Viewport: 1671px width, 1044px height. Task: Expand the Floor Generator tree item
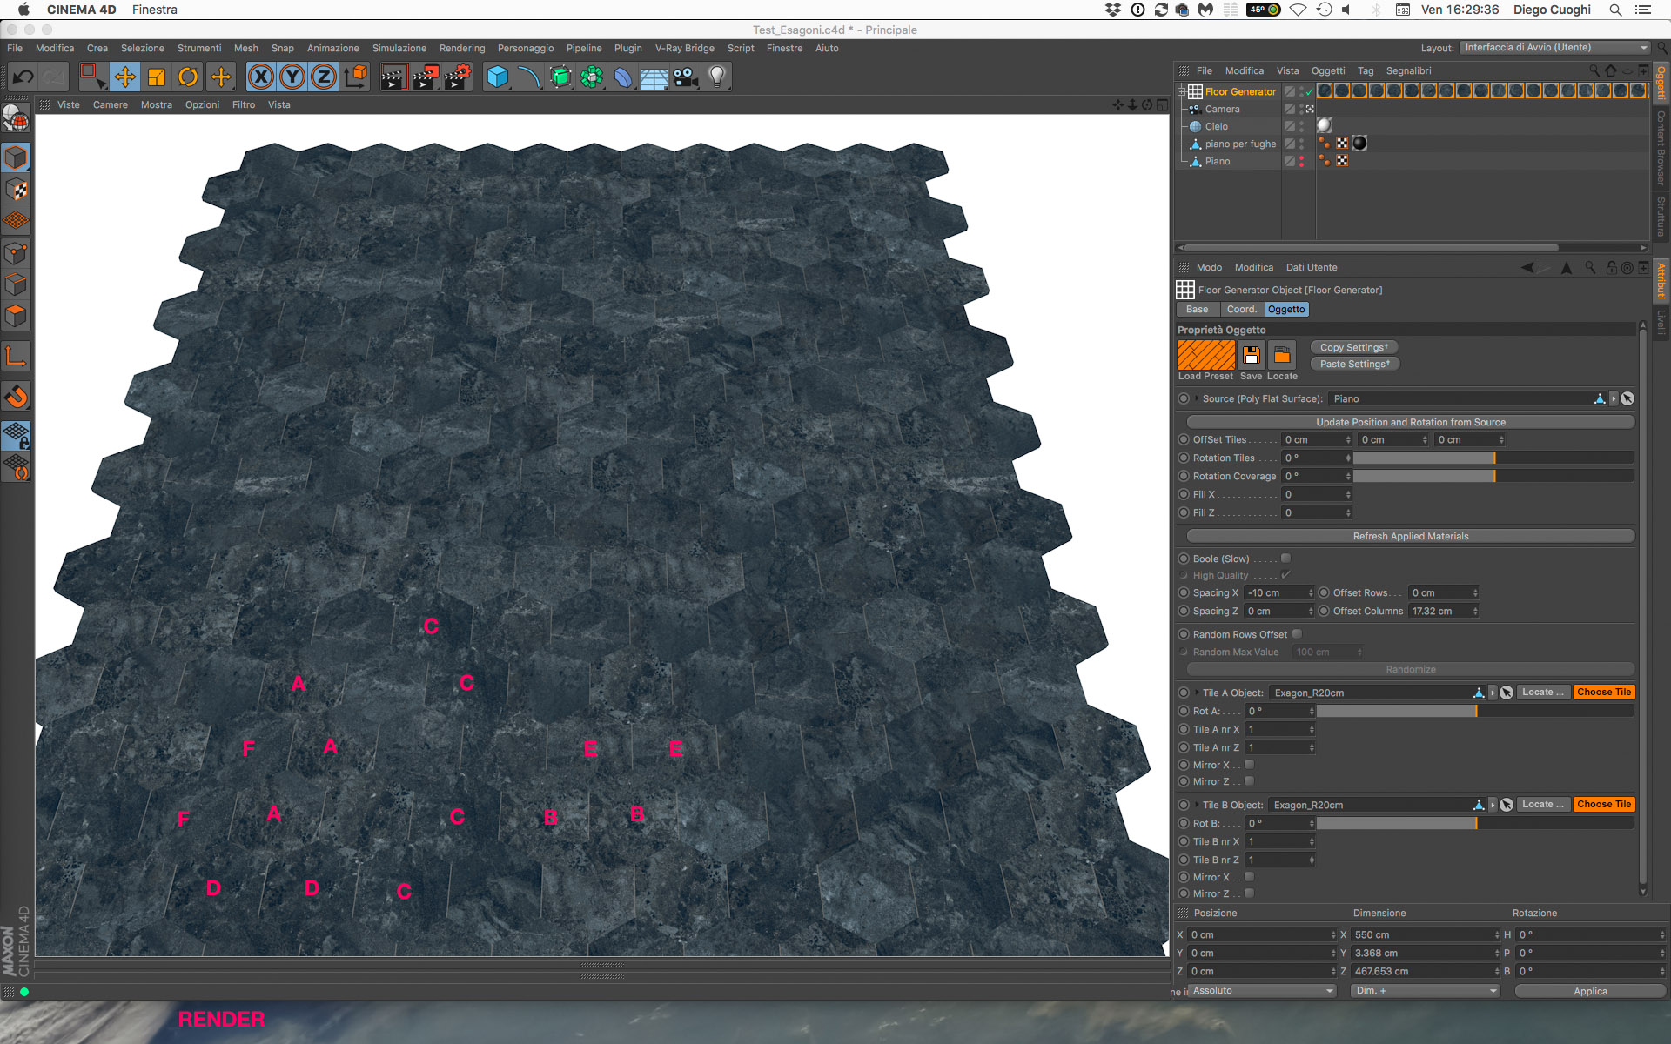coord(1182,91)
